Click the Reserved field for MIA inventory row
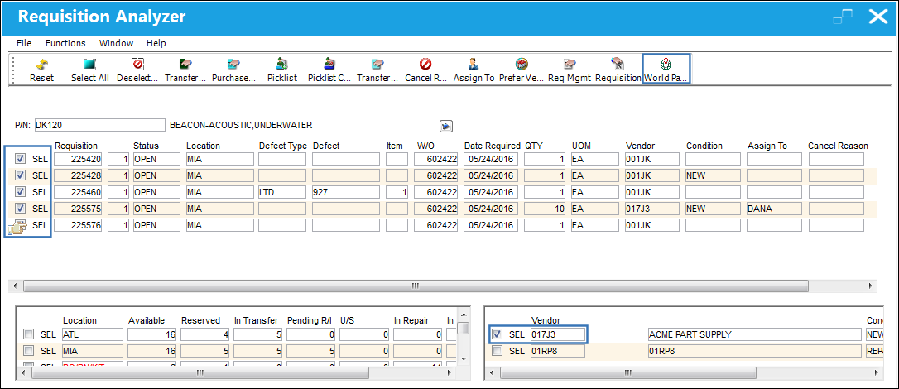Viewport: 899px width, 389px height. point(204,351)
